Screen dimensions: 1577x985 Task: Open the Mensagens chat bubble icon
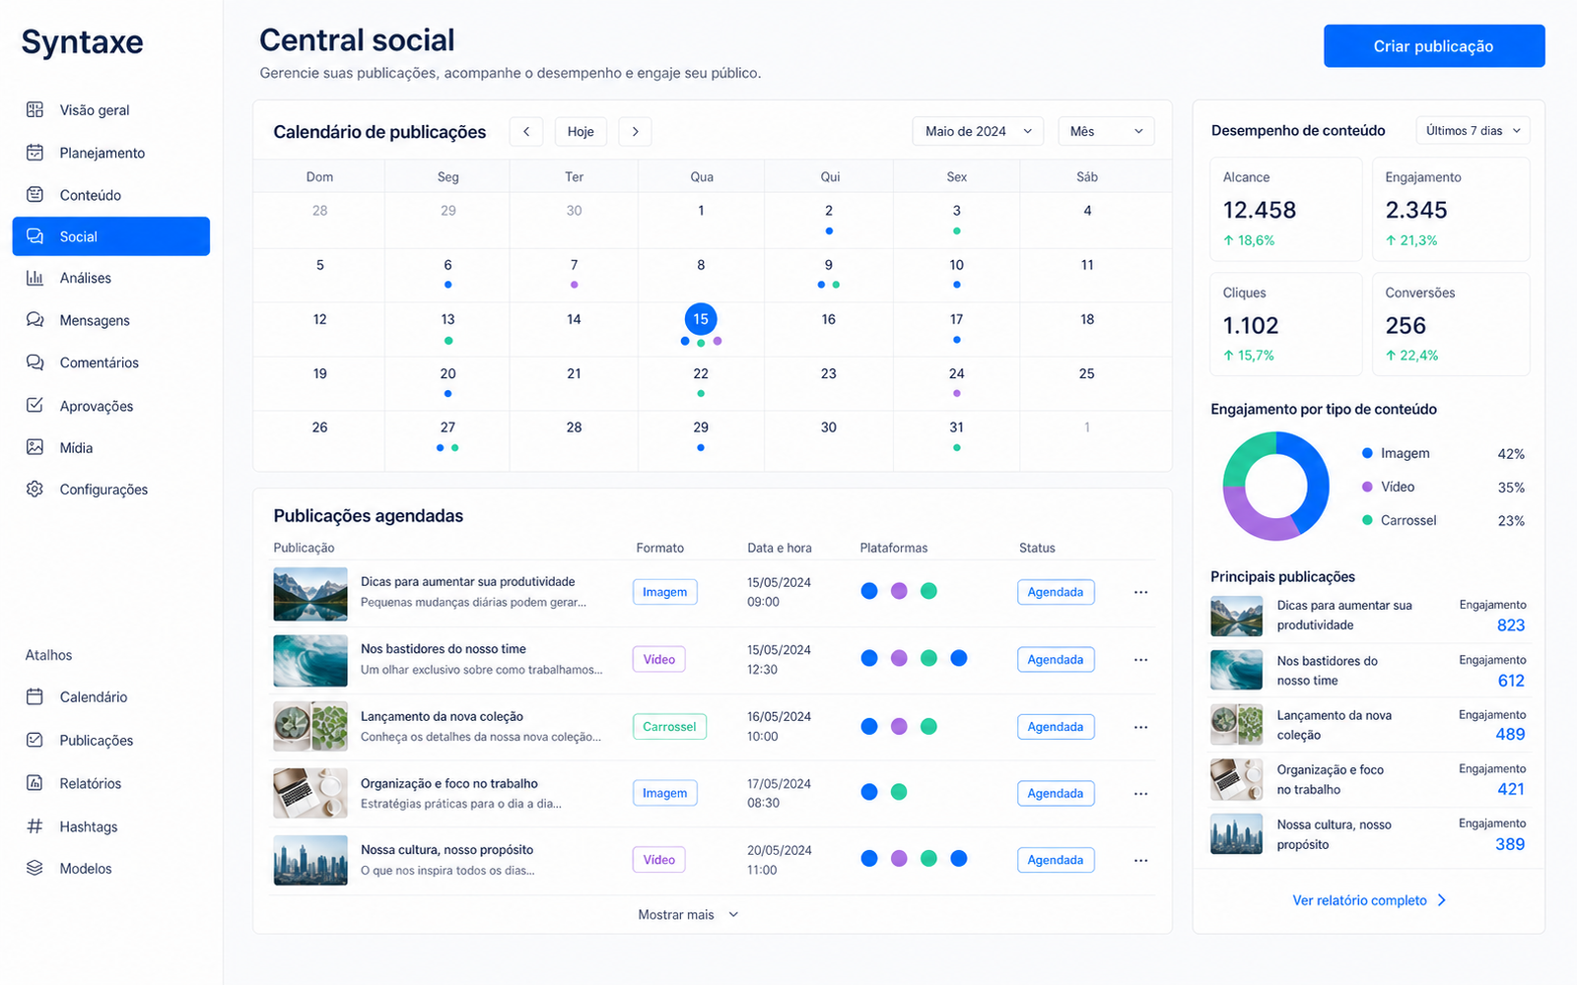[x=34, y=320]
